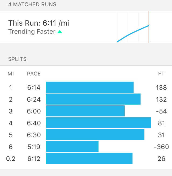The width and height of the screenshot is (172, 176).
Task: Select the mile 3 split bar
Action: click(85, 111)
